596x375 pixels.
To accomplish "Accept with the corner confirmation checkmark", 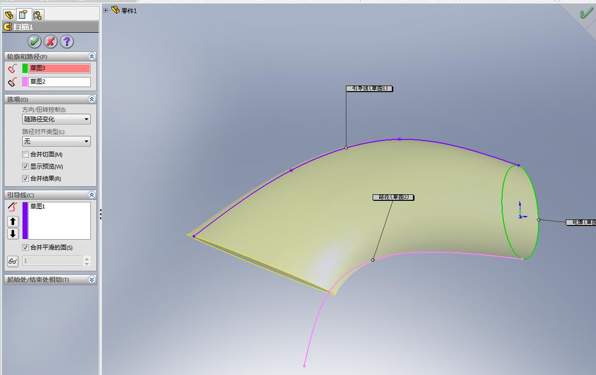I will coord(586,14).
